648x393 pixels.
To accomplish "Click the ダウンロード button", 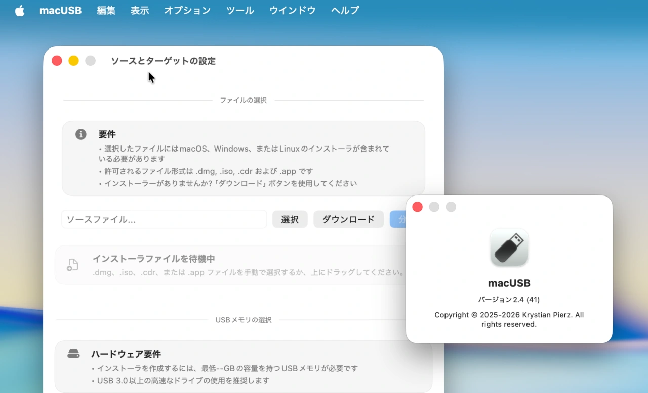I will (349, 219).
